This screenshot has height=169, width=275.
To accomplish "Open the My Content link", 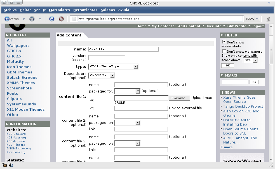I will (162, 26).
